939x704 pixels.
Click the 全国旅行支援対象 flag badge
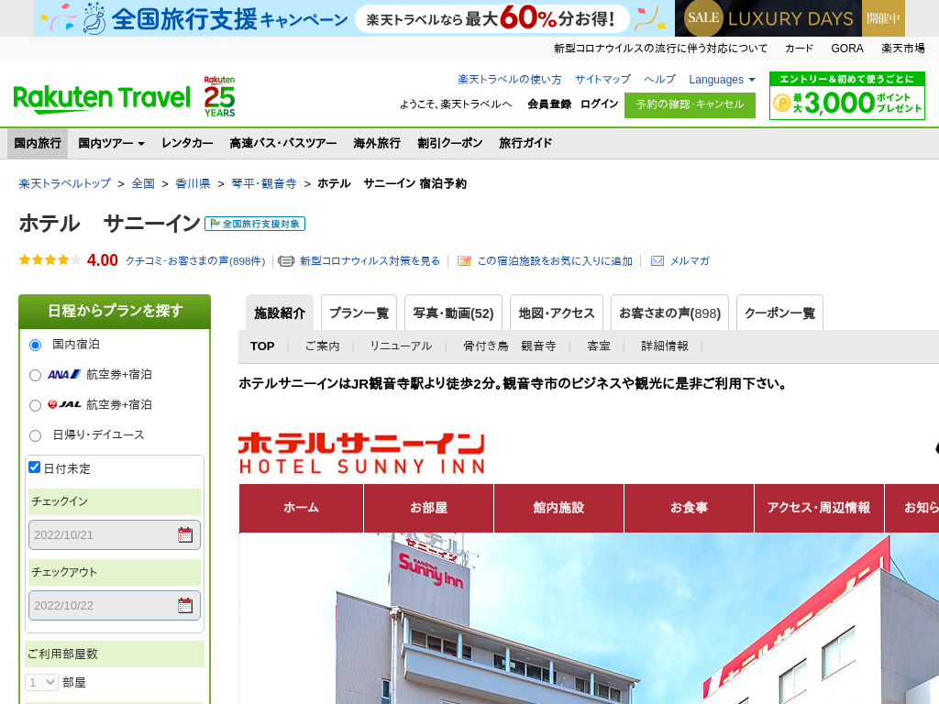coord(255,224)
